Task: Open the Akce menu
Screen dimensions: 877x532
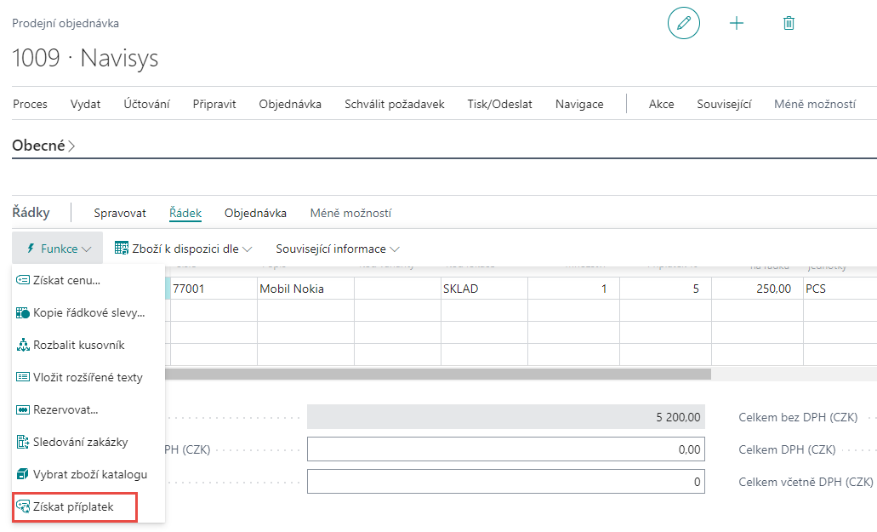Action: click(661, 104)
